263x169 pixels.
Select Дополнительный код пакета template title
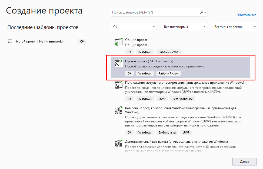177,142
